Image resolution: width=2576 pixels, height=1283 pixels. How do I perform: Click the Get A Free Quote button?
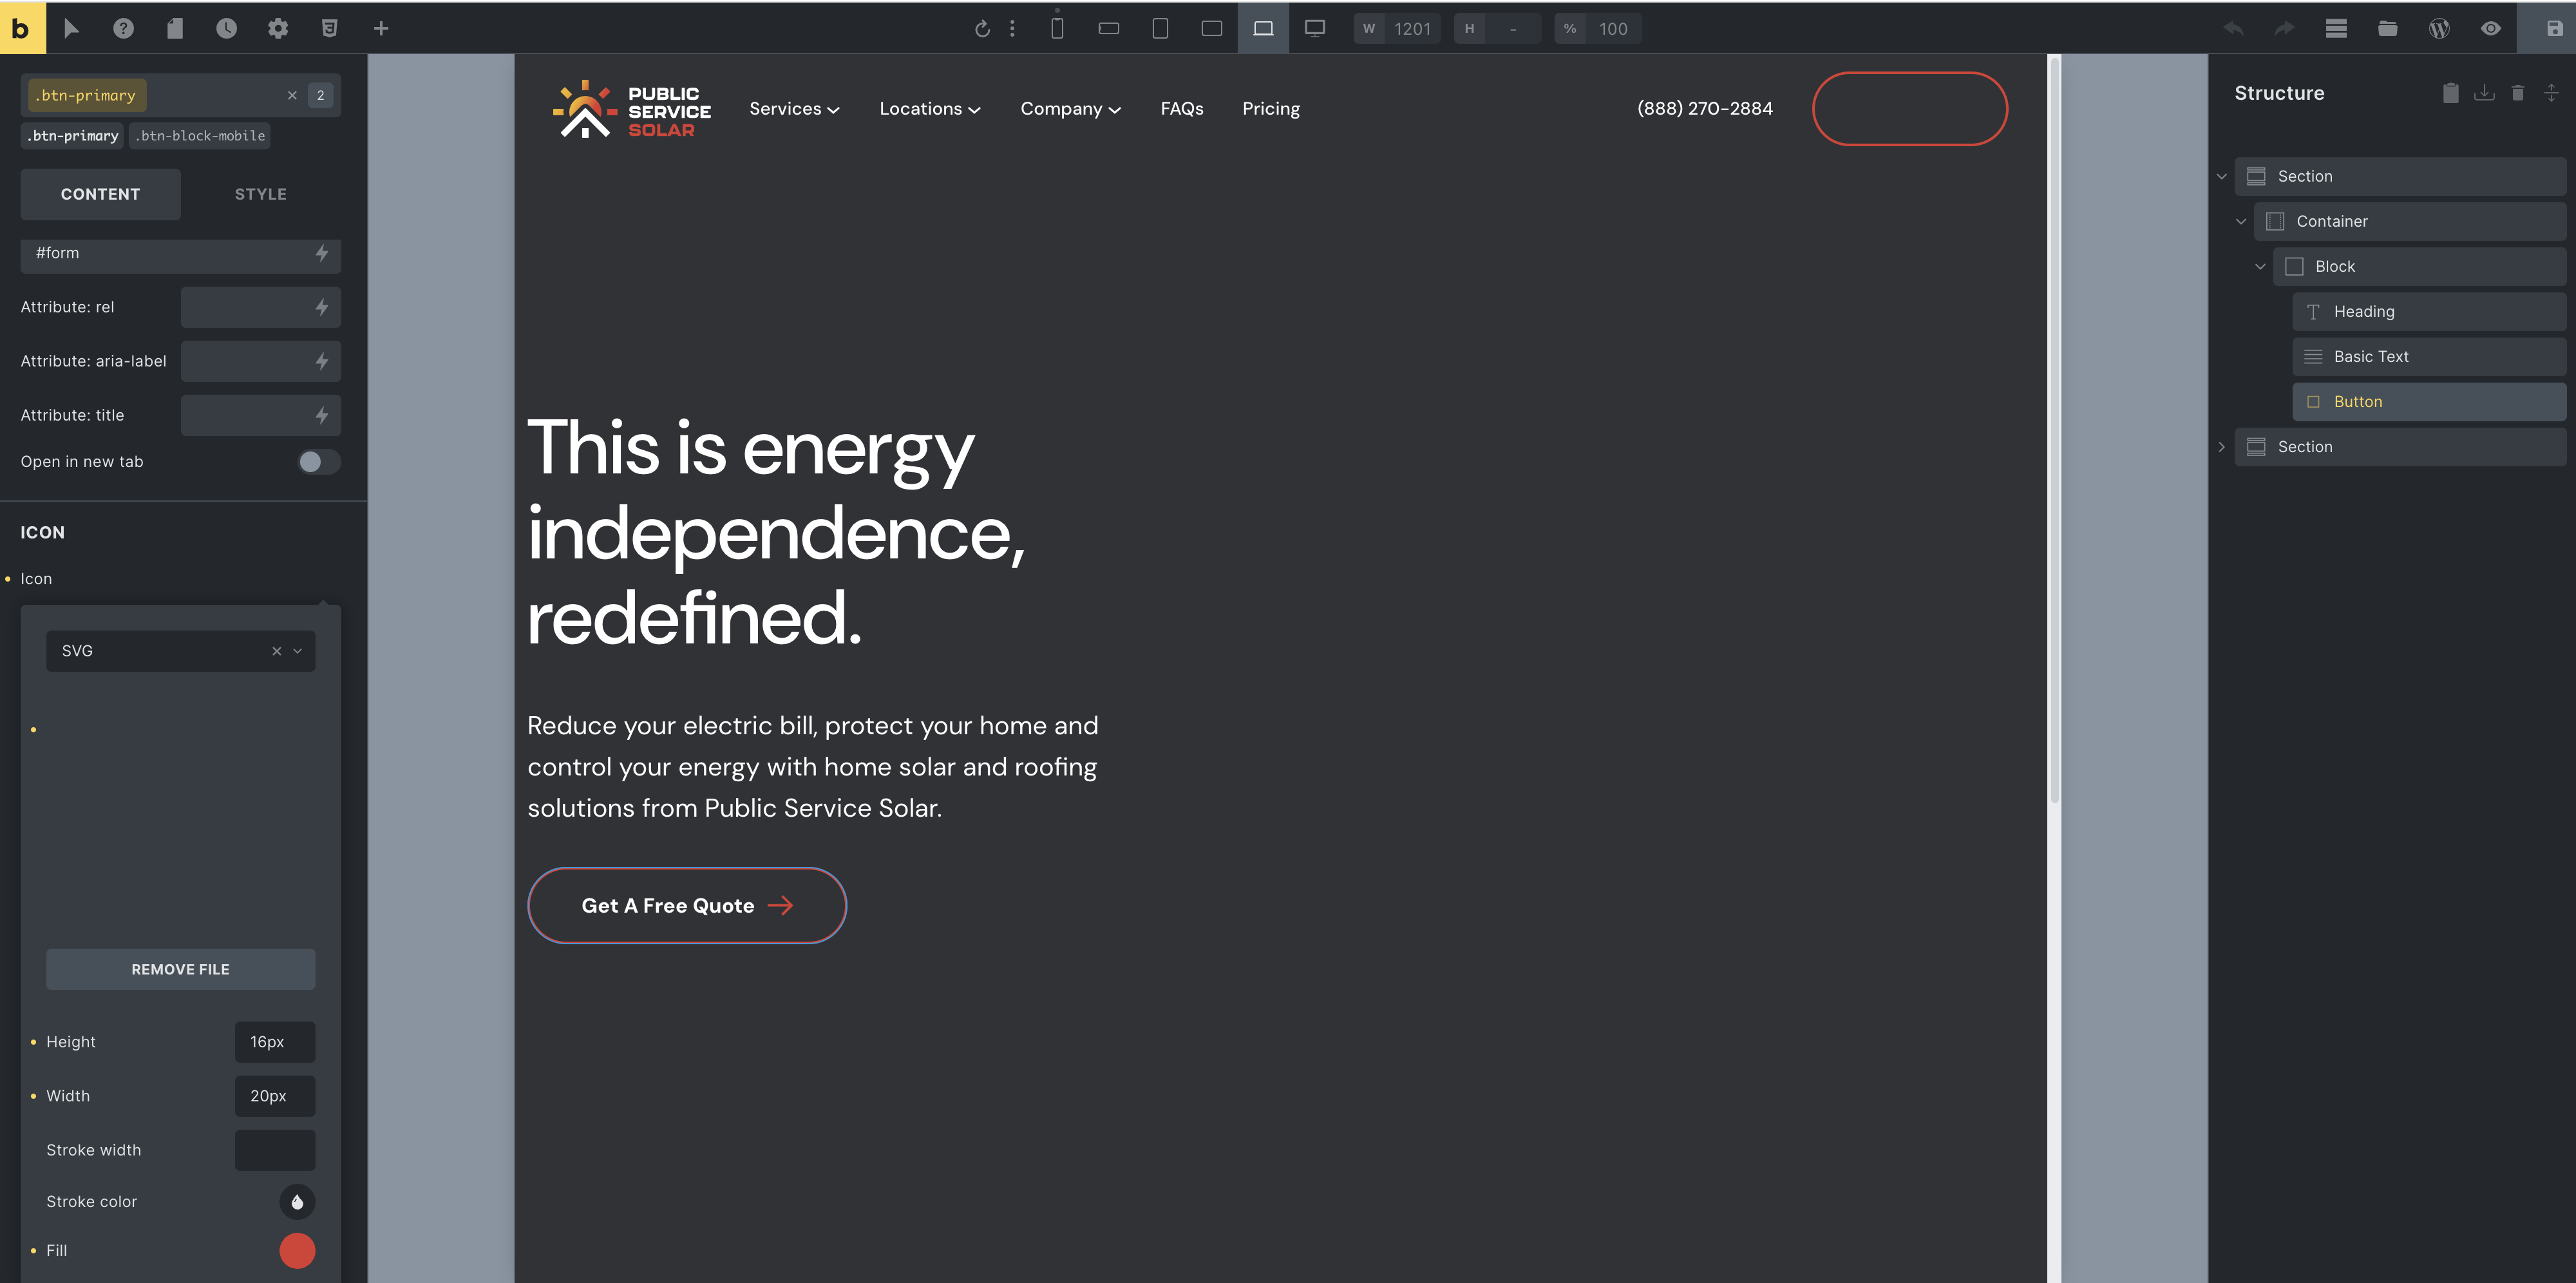687,905
